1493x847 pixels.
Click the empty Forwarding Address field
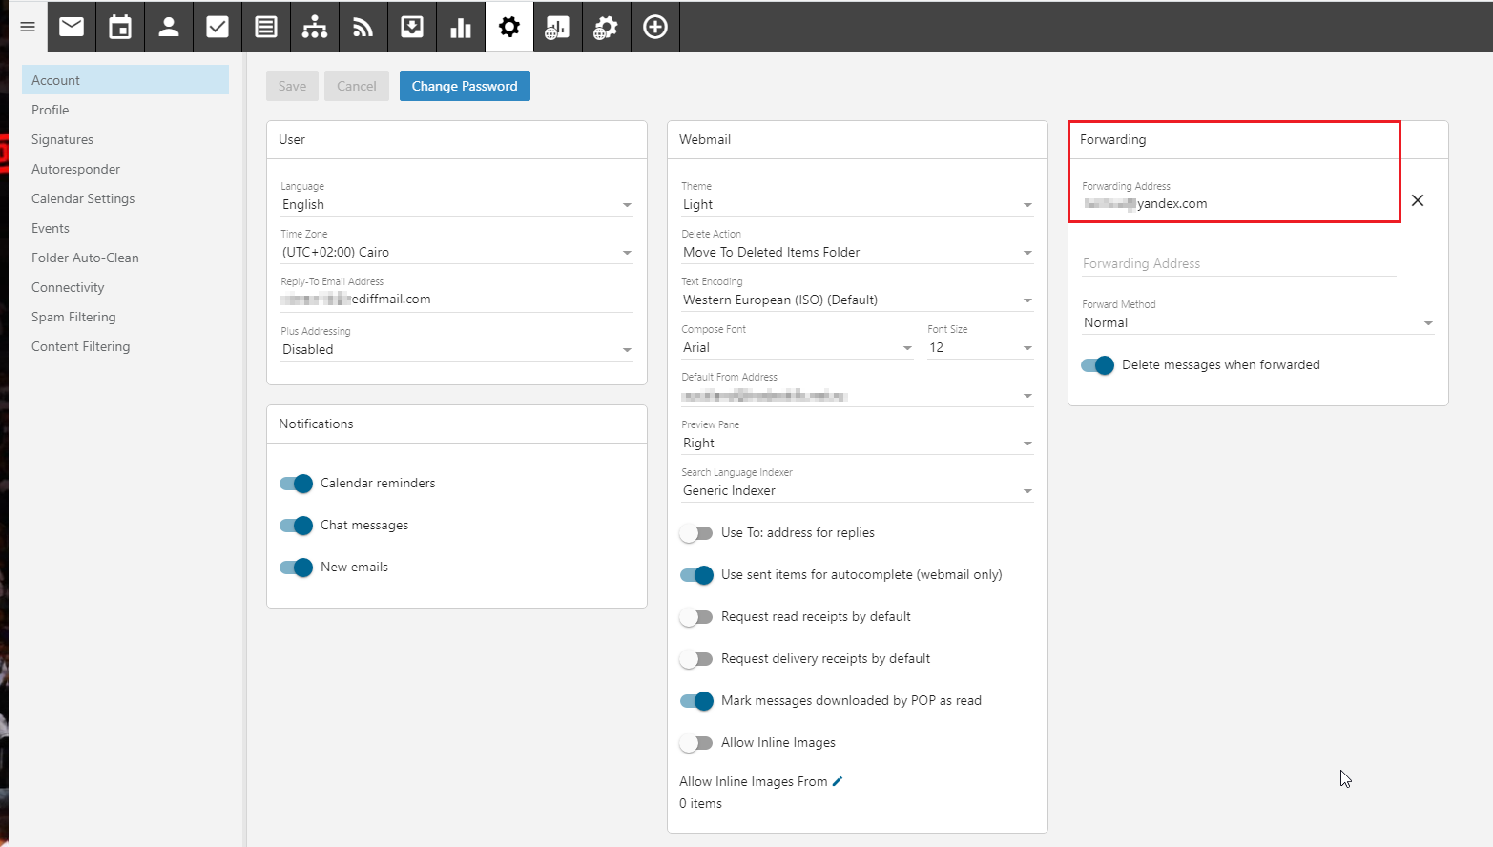coord(1238,263)
